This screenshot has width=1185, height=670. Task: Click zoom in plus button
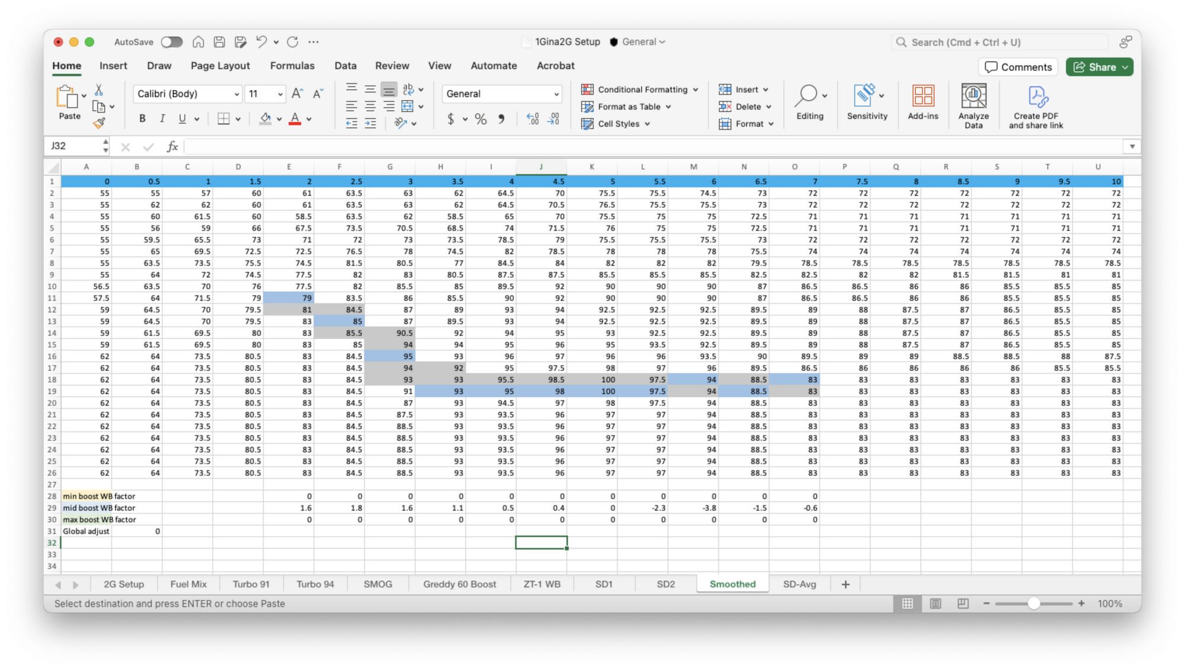pos(1082,603)
